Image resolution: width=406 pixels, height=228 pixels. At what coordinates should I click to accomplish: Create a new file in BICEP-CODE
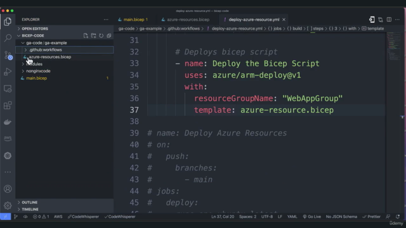86,35
